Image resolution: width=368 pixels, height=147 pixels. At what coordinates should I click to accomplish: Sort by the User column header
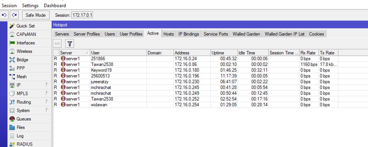point(118,53)
